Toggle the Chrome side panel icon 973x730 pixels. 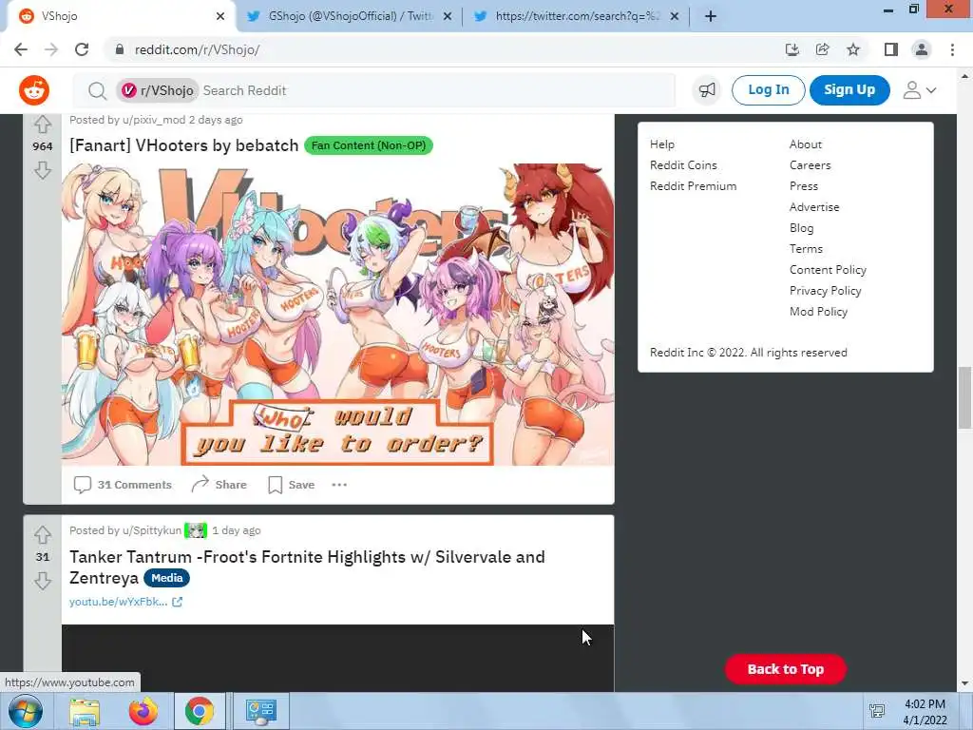click(891, 49)
